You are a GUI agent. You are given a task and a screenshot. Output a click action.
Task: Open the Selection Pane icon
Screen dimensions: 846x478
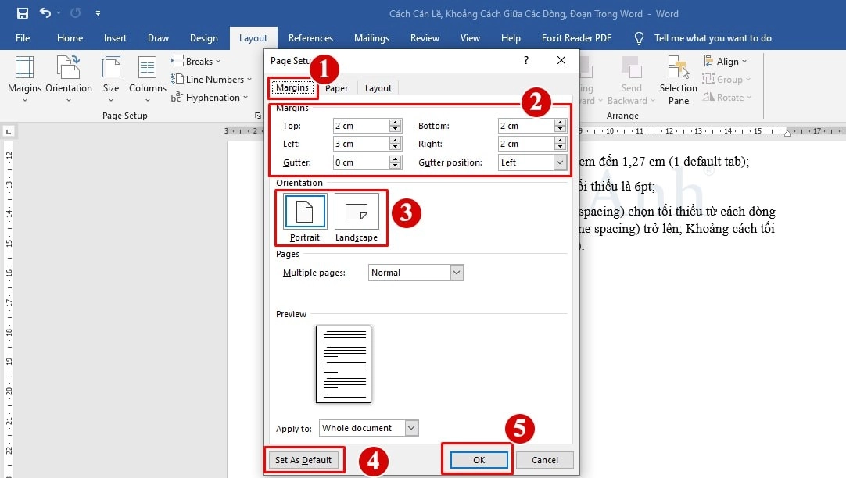(678, 69)
